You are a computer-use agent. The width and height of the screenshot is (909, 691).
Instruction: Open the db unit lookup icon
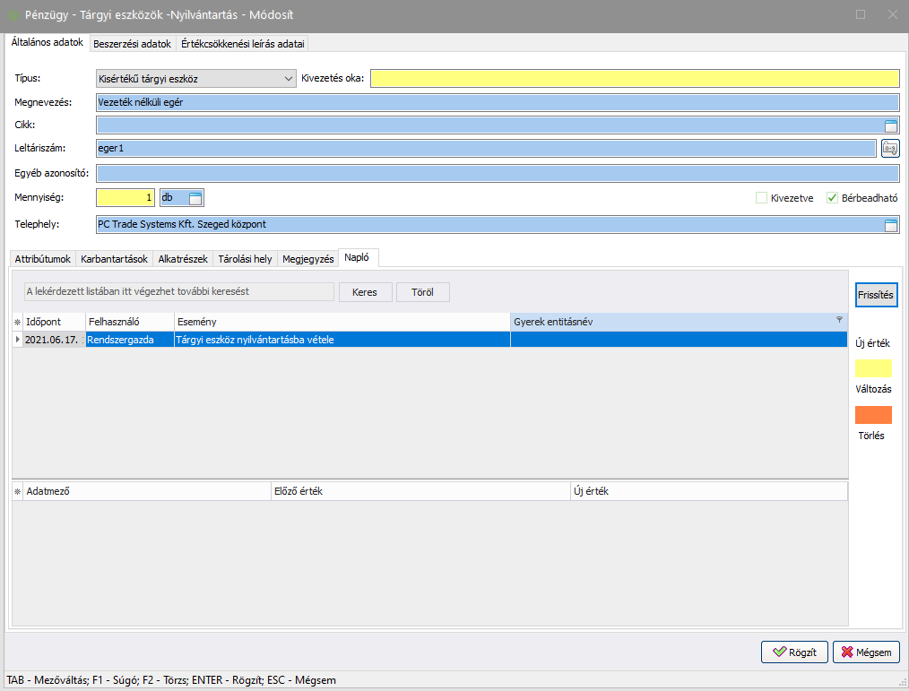coord(196,197)
